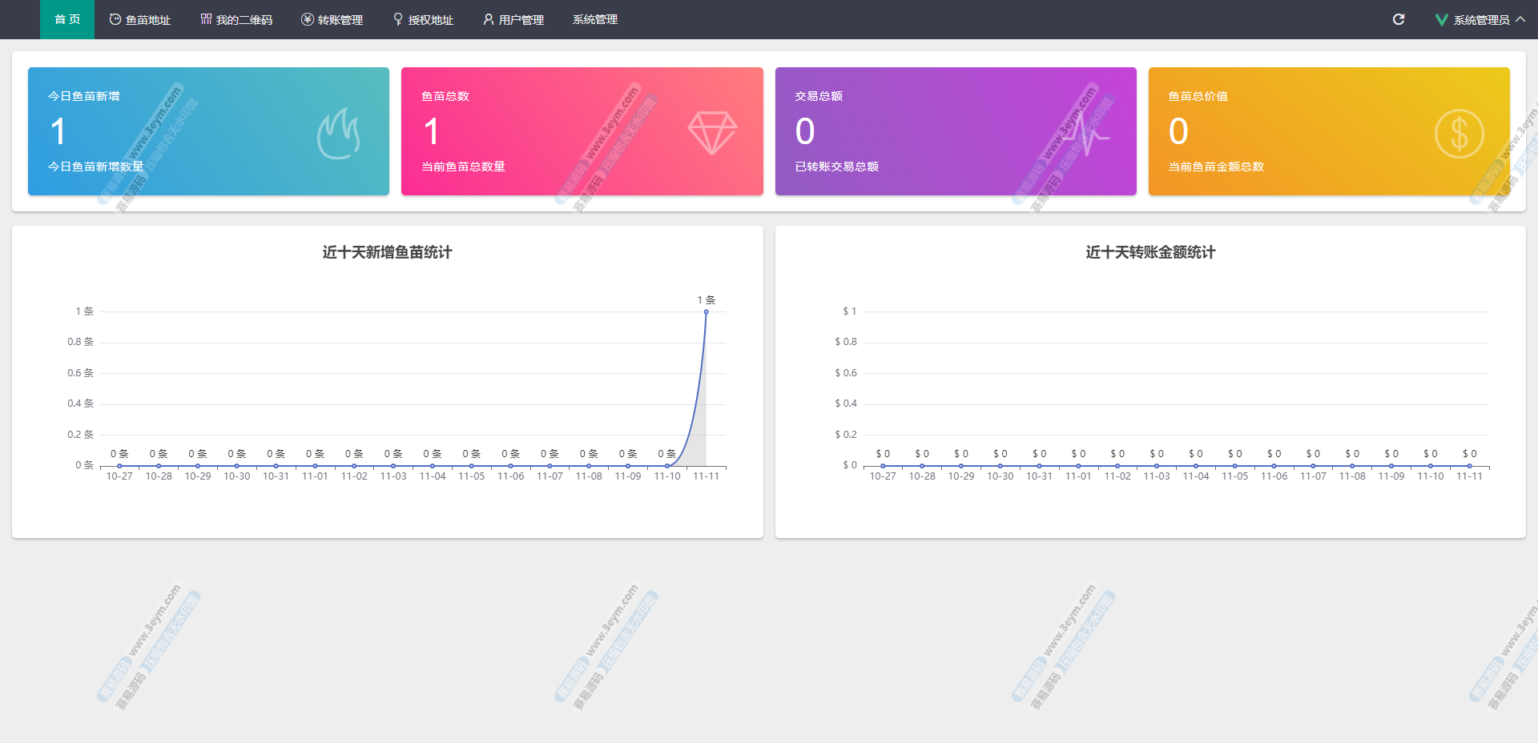This screenshot has height=743, width=1538.
Task: Click the diamond icon on 鱼苗总数 card
Action: [x=712, y=132]
